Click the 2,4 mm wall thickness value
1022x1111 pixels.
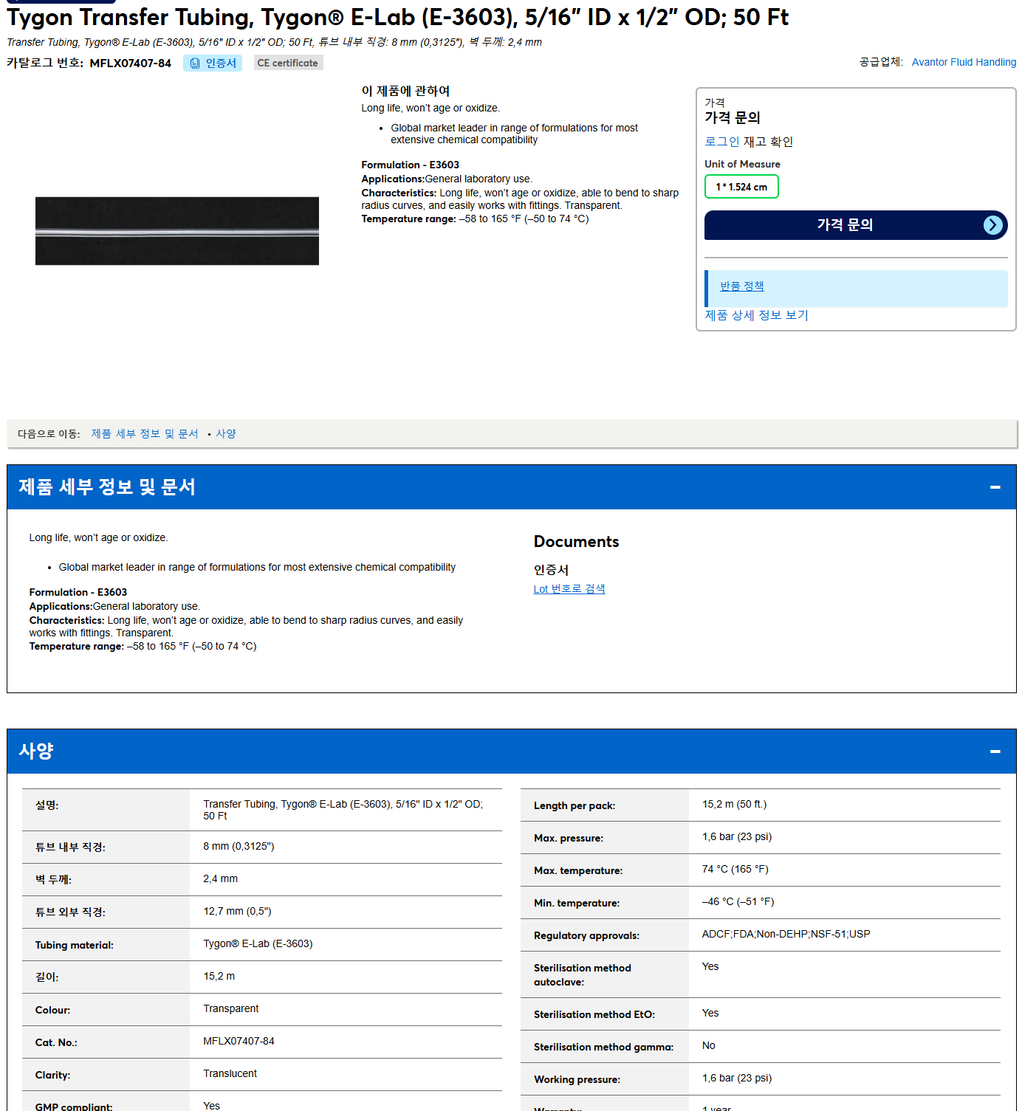coord(220,879)
